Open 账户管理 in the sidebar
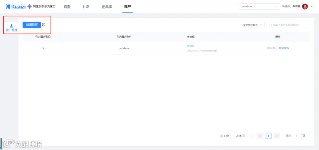Image resolution: width=319 pixels, height=150 pixels. coord(11,28)
